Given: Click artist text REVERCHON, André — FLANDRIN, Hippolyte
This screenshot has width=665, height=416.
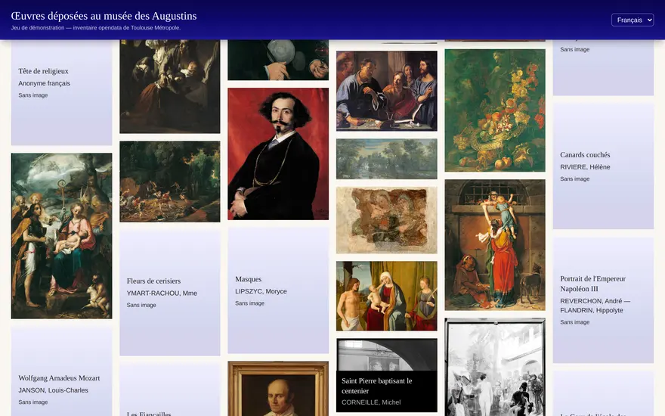Looking at the screenshot, I should click(595, 306).
